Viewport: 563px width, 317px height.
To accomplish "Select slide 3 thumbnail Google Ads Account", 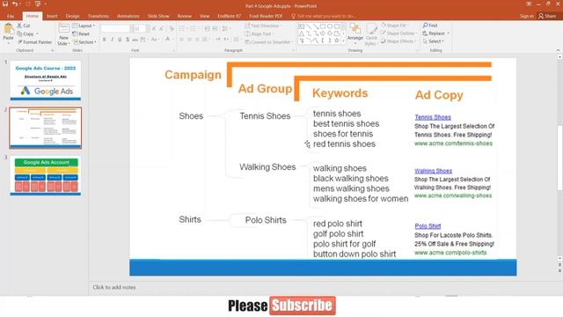I will pos(45,176).
